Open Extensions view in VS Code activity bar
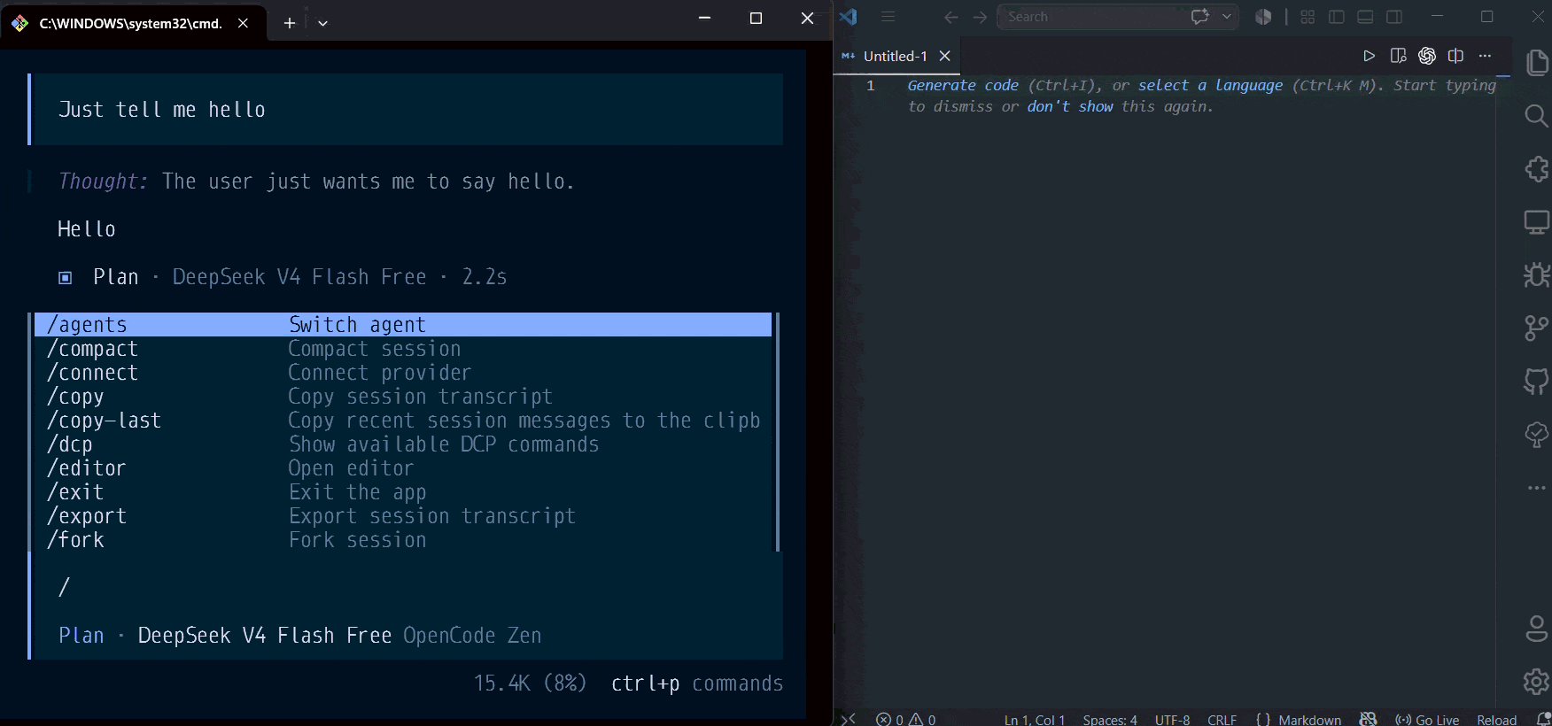 coord(1537,169)
